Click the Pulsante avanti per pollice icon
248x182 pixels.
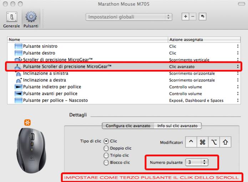(18, 94)
